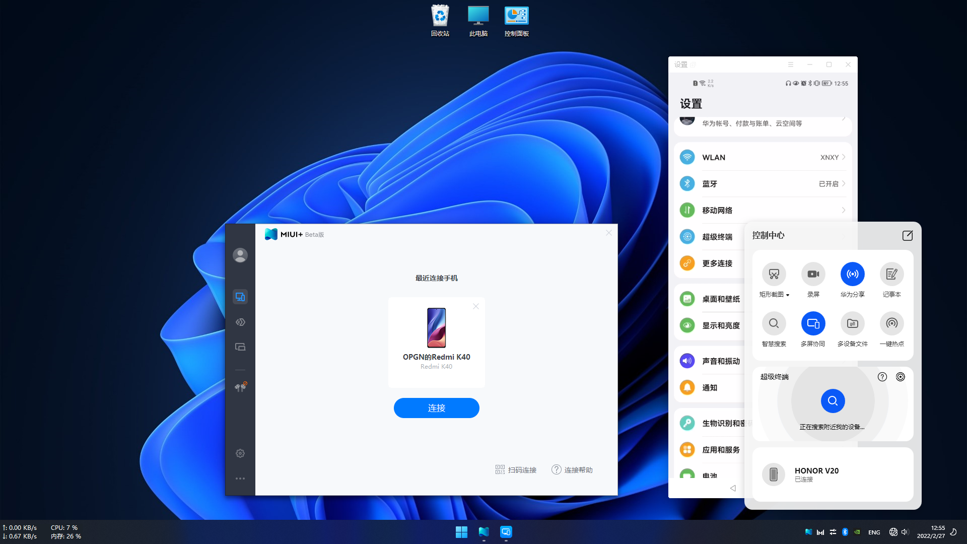The image size is (967, 544).
Task: Expand the 矩形截图 dropdown arrow
Action: [x=788, y=295]
